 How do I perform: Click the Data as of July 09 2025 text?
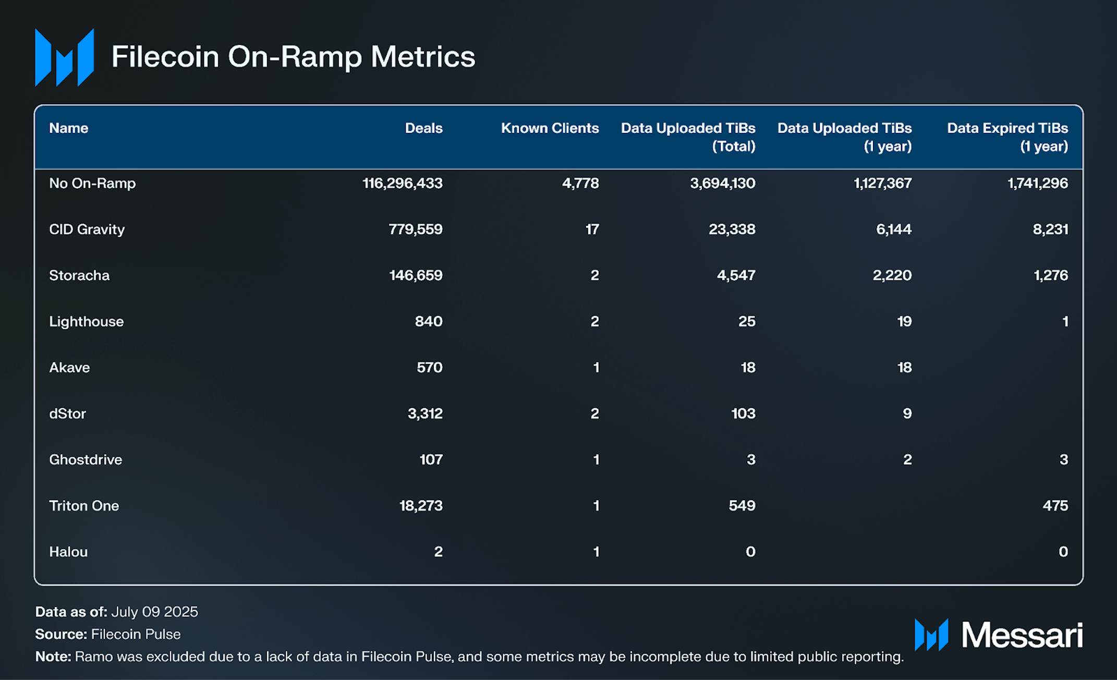(116, 612)
